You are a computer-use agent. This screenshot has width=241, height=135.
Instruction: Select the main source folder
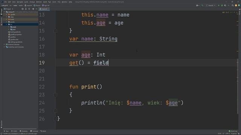13,27
